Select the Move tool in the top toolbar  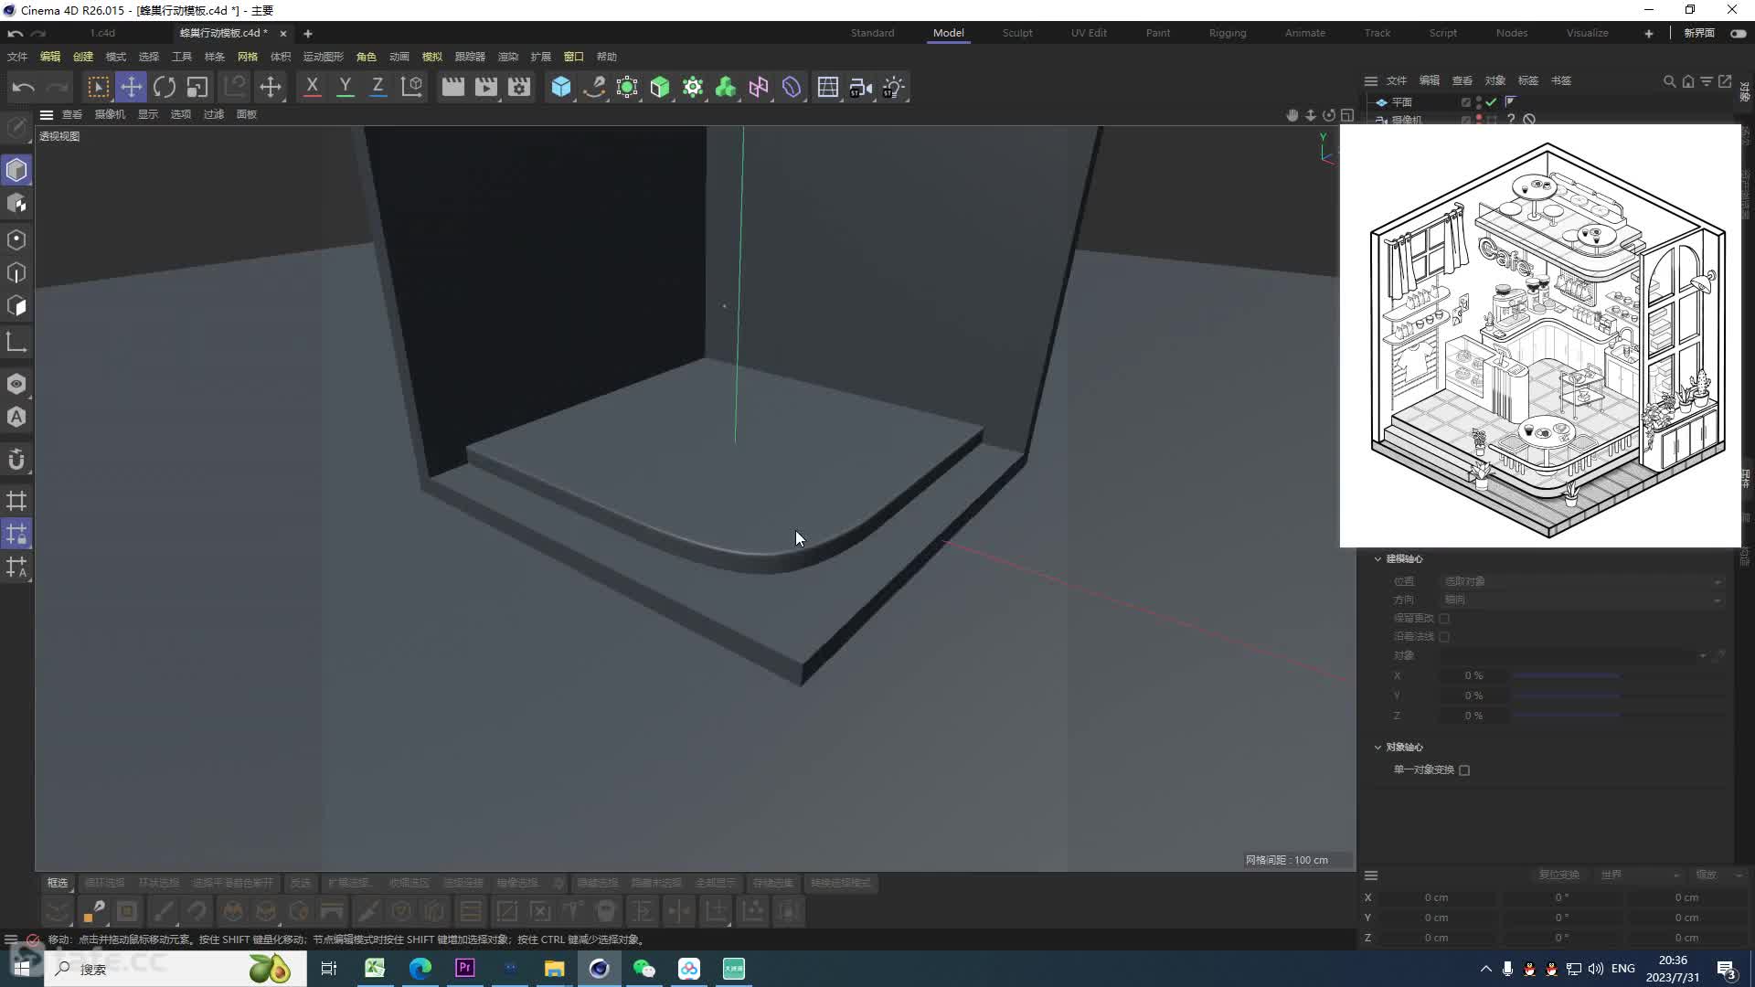(x=131, y=87)
